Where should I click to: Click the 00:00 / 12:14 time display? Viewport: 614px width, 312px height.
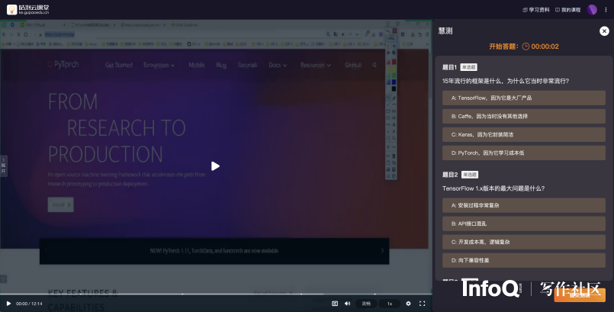(29, 304)
